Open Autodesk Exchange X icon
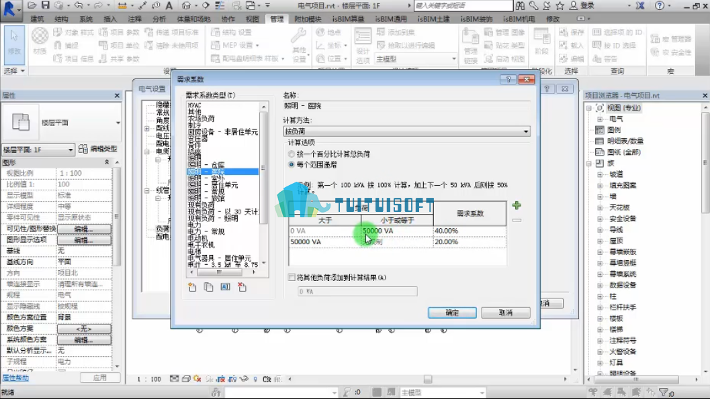The image size is (710, 399). [x=640, y=5]
